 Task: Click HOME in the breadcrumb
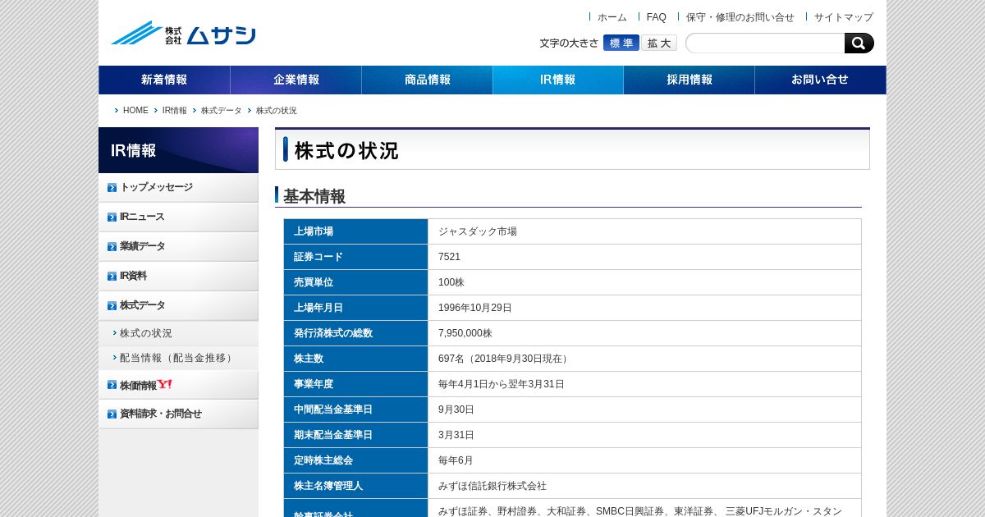click(x=135, y=111)
